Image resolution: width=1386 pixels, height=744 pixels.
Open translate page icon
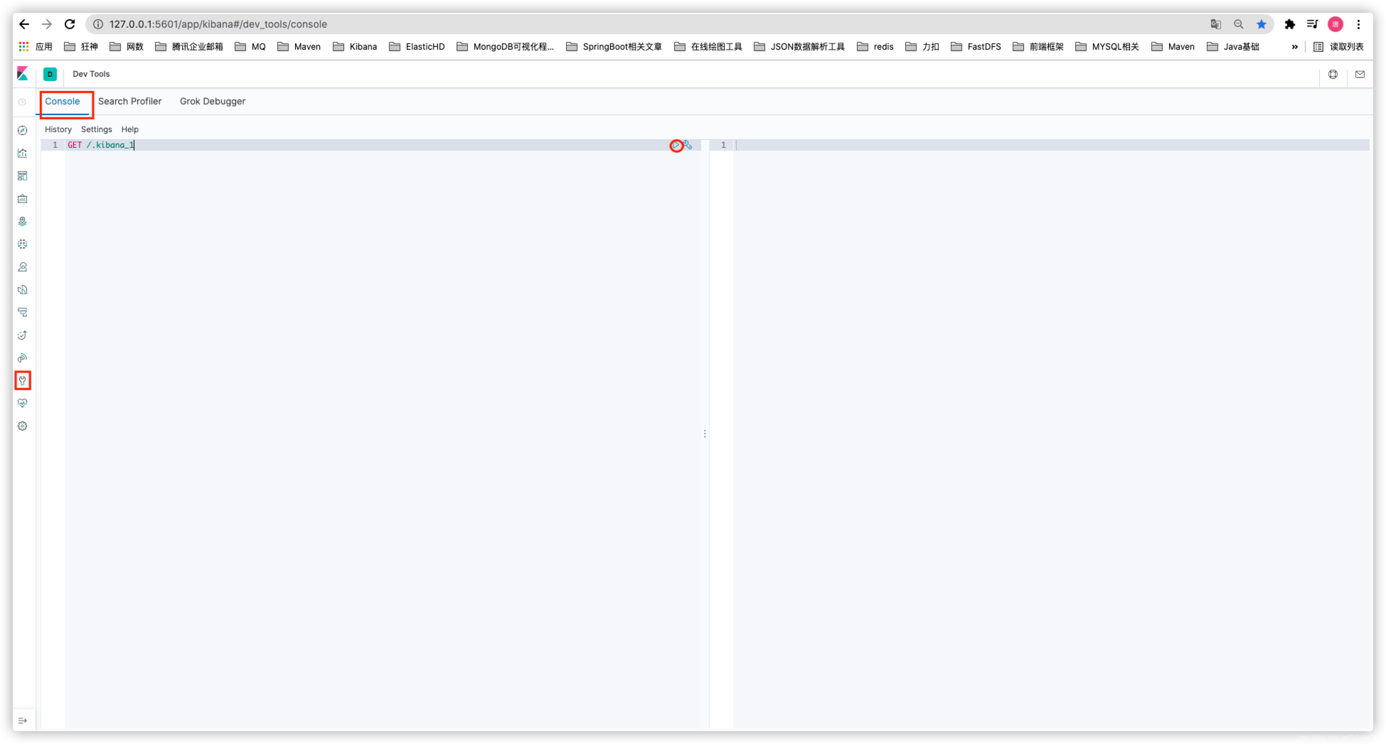(1216, 24)
